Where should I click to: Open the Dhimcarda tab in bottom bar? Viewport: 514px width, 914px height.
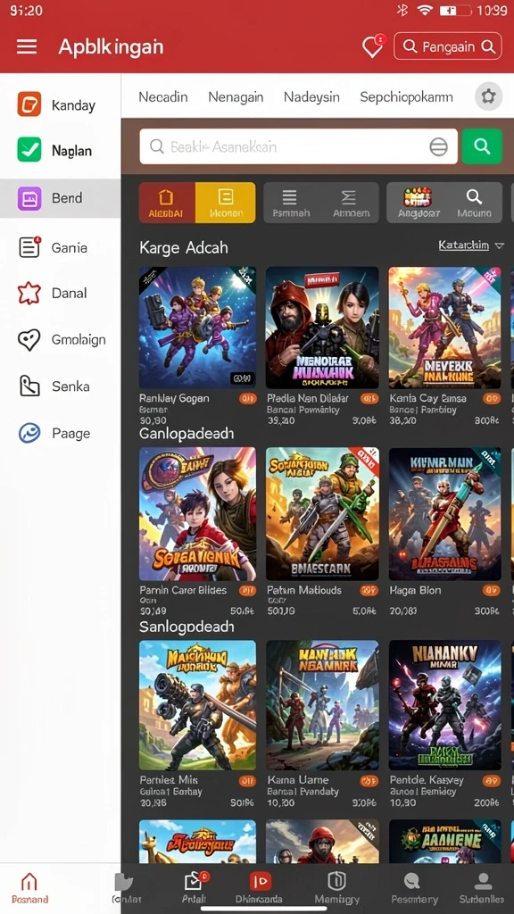pos(259,888)
